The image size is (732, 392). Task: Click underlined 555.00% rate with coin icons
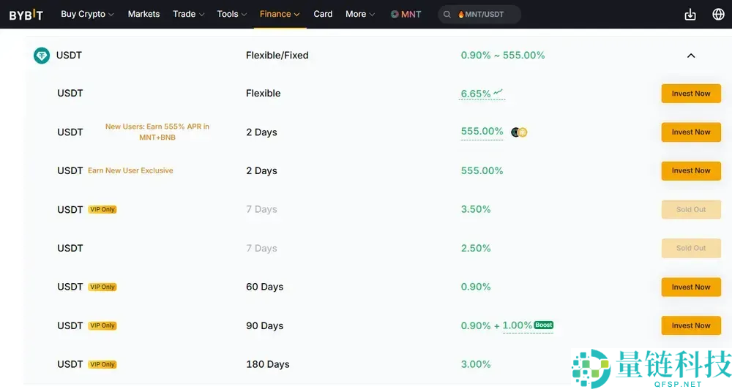click(x=482, y=132)
